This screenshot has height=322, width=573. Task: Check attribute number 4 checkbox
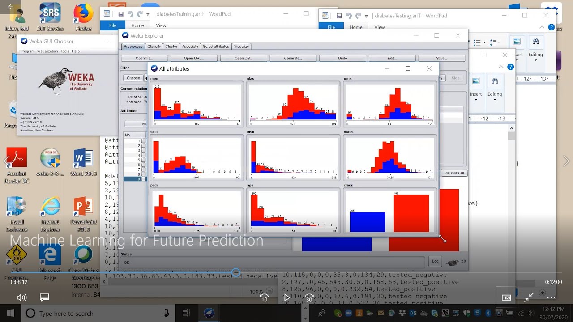[x=144, y=155]
